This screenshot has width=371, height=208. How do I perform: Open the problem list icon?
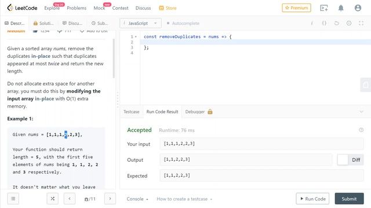click(13, 199)
